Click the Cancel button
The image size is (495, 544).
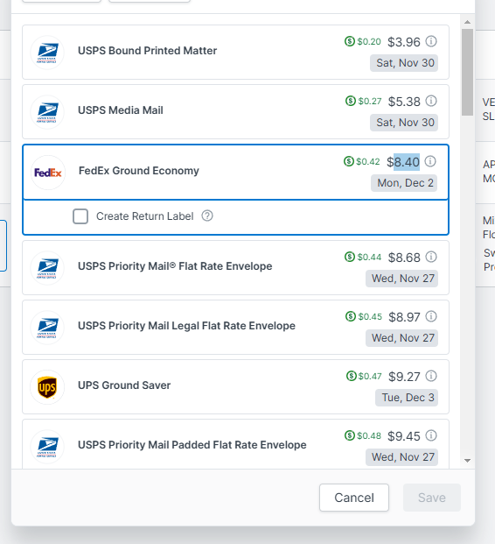354,498
